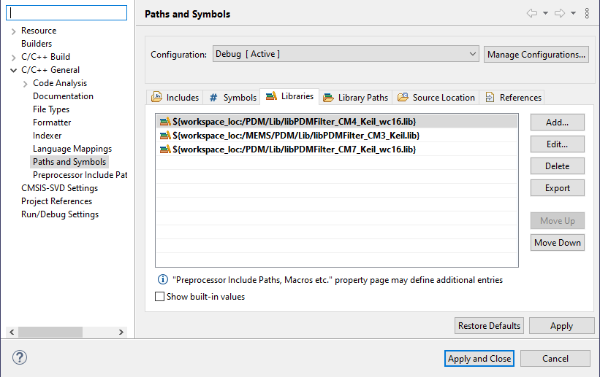600x377 pixels.
Task: Select Indexer in the tree
Action: 47,136
